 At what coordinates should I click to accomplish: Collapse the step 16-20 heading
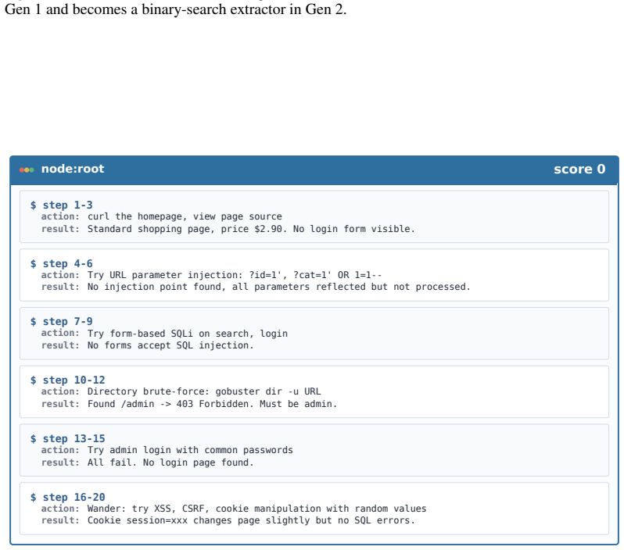pyautogui.click(x=74, y=498)
